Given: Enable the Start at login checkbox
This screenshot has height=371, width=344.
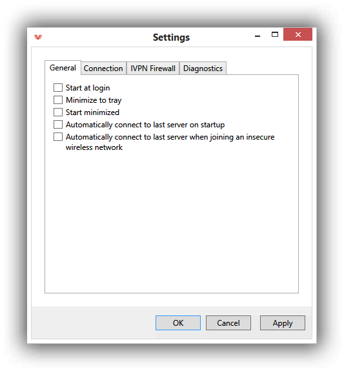Looking at the screenshot, I should coord(58,87).
